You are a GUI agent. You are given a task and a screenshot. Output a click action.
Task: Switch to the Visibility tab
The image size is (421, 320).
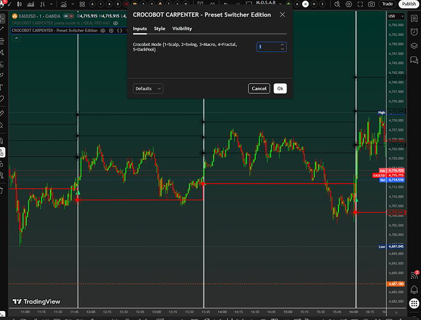pyautogui.click(x=182, y=29)
